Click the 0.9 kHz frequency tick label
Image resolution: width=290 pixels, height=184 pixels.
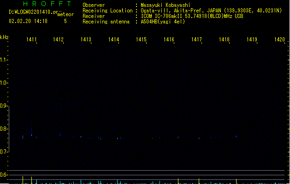point(4,106)
